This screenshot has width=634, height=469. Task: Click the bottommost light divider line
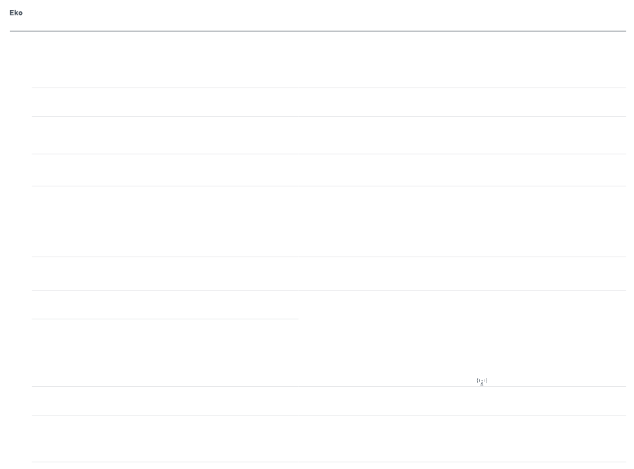329,462
